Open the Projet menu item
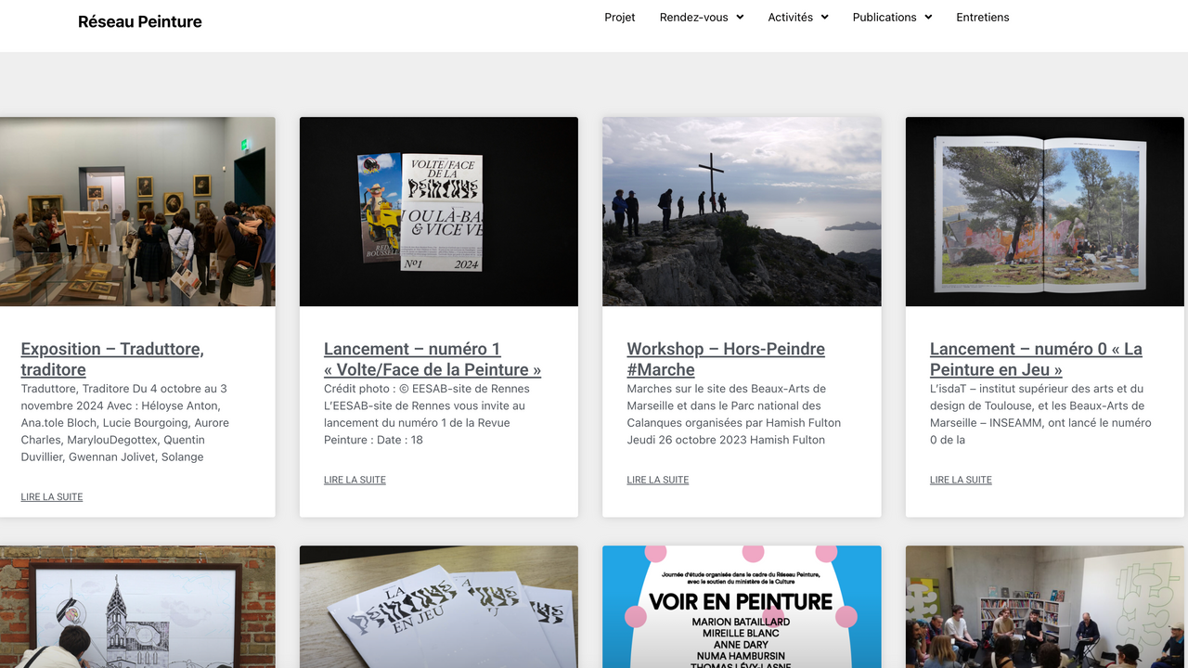 [x=619, y=17]
